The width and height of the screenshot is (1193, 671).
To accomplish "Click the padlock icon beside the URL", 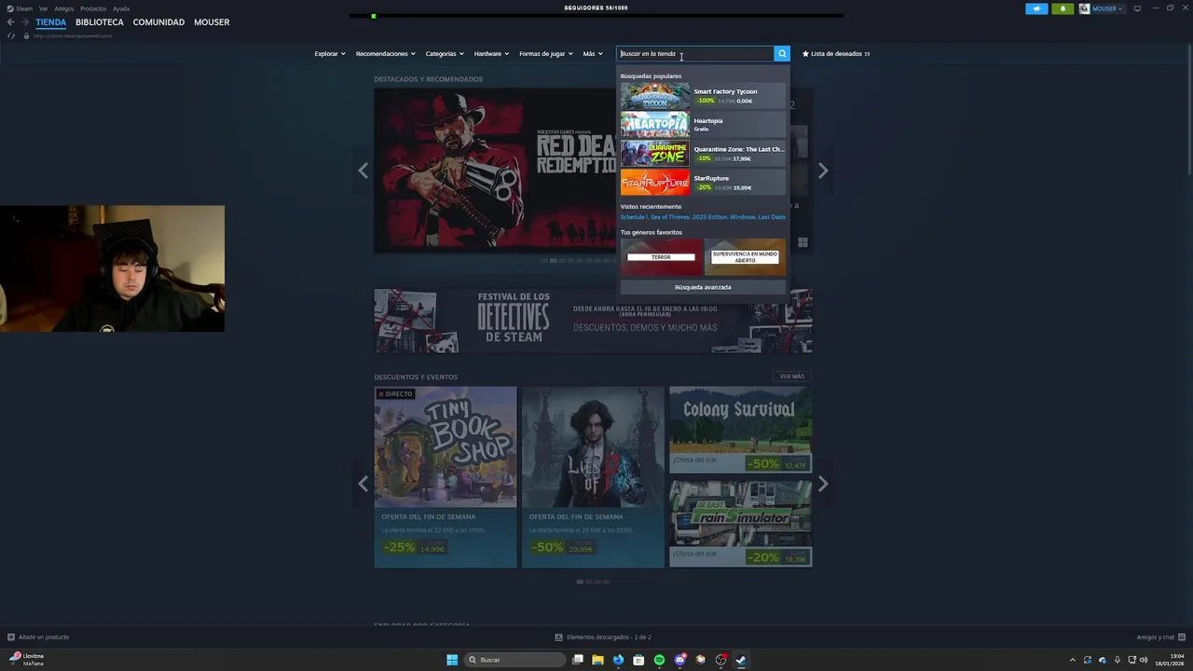I will coord(26,35).
